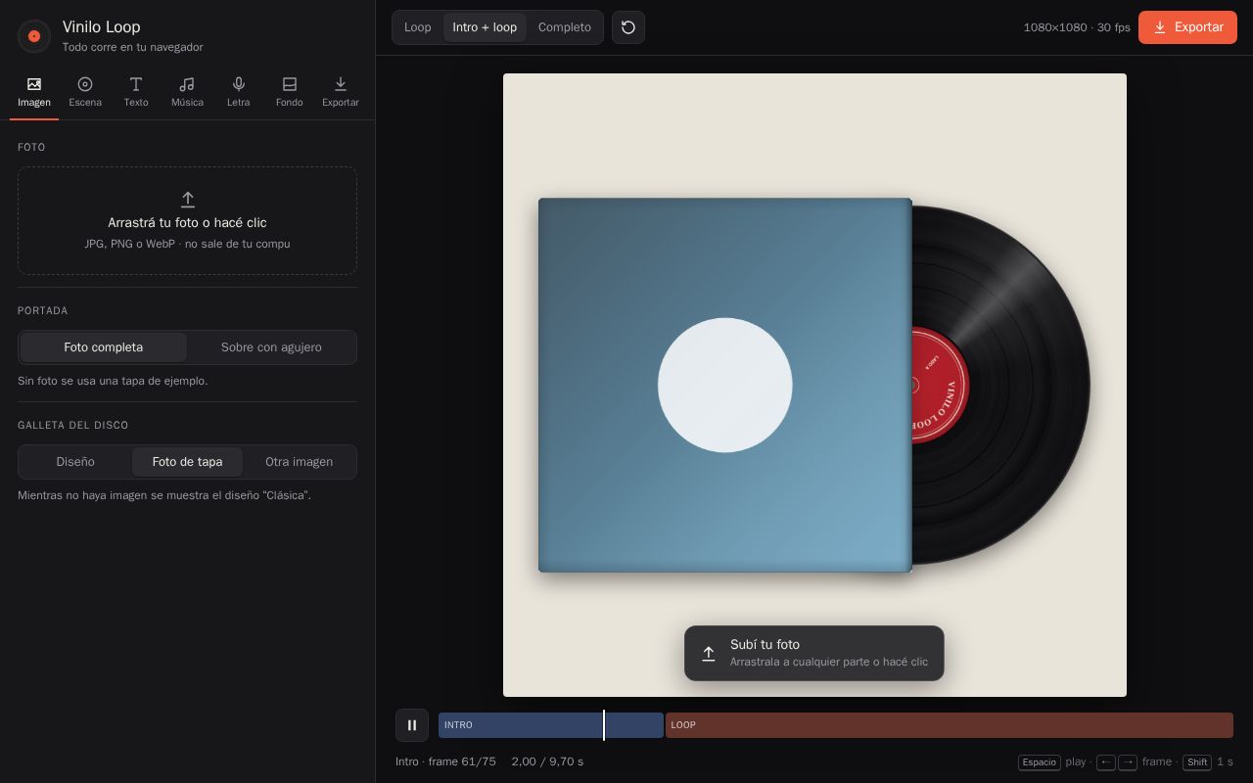Click the Shift key hint
Viewport: 1253px width, 783px height.
1197,762
